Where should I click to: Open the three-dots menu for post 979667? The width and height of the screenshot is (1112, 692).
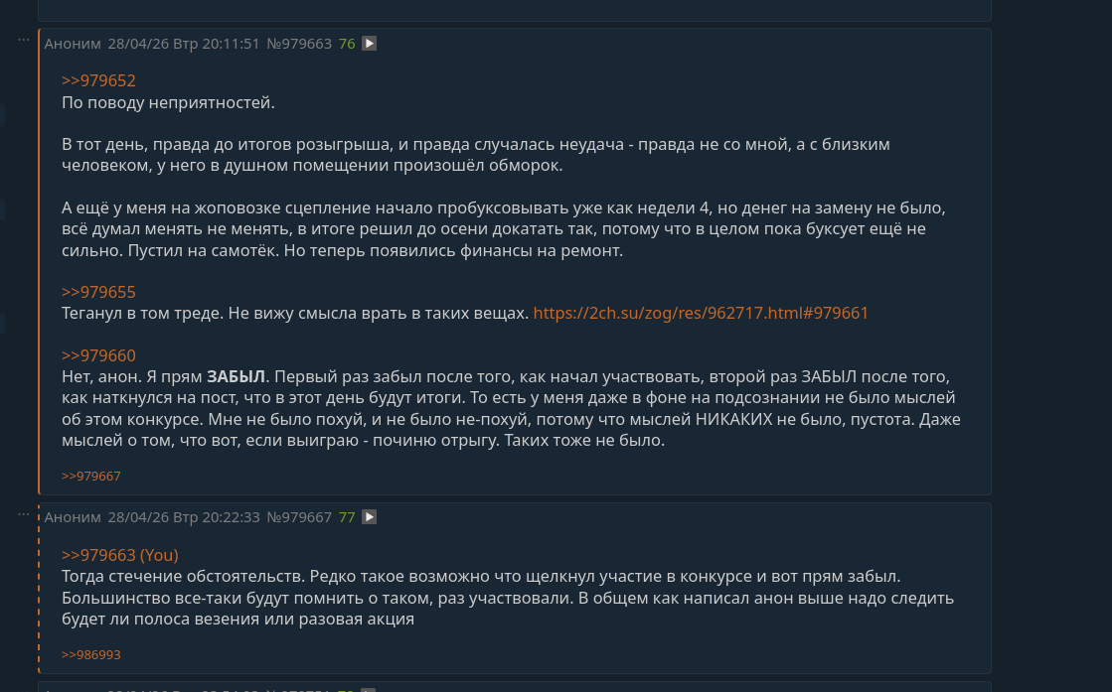(24, 513)
